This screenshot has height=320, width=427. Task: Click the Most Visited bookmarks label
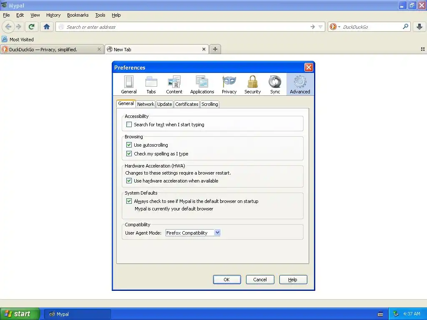(22, 40)
